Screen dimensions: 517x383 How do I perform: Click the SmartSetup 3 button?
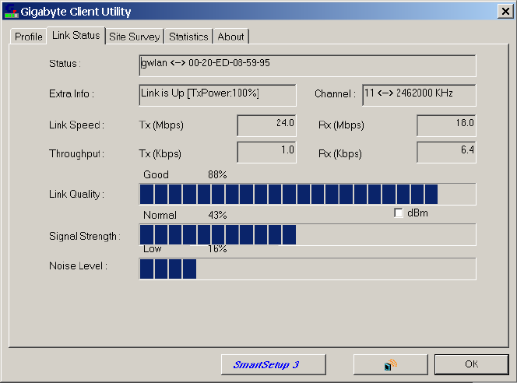coord(273,364)
